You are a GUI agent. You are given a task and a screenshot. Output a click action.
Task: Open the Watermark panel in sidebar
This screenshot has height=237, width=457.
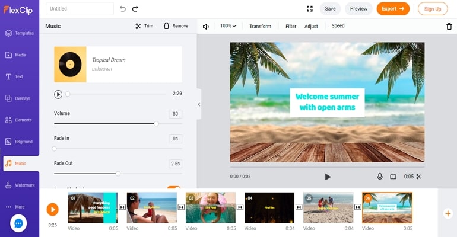tap(20, 185)
